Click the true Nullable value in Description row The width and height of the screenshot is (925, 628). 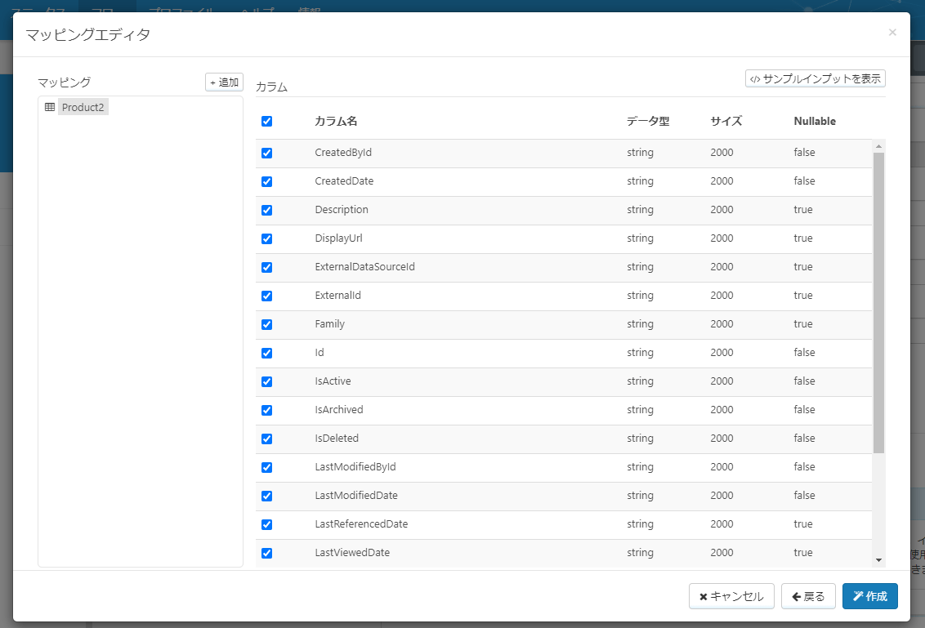[x=803, y=209]
